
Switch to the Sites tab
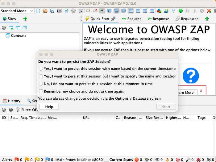(9, 19)
